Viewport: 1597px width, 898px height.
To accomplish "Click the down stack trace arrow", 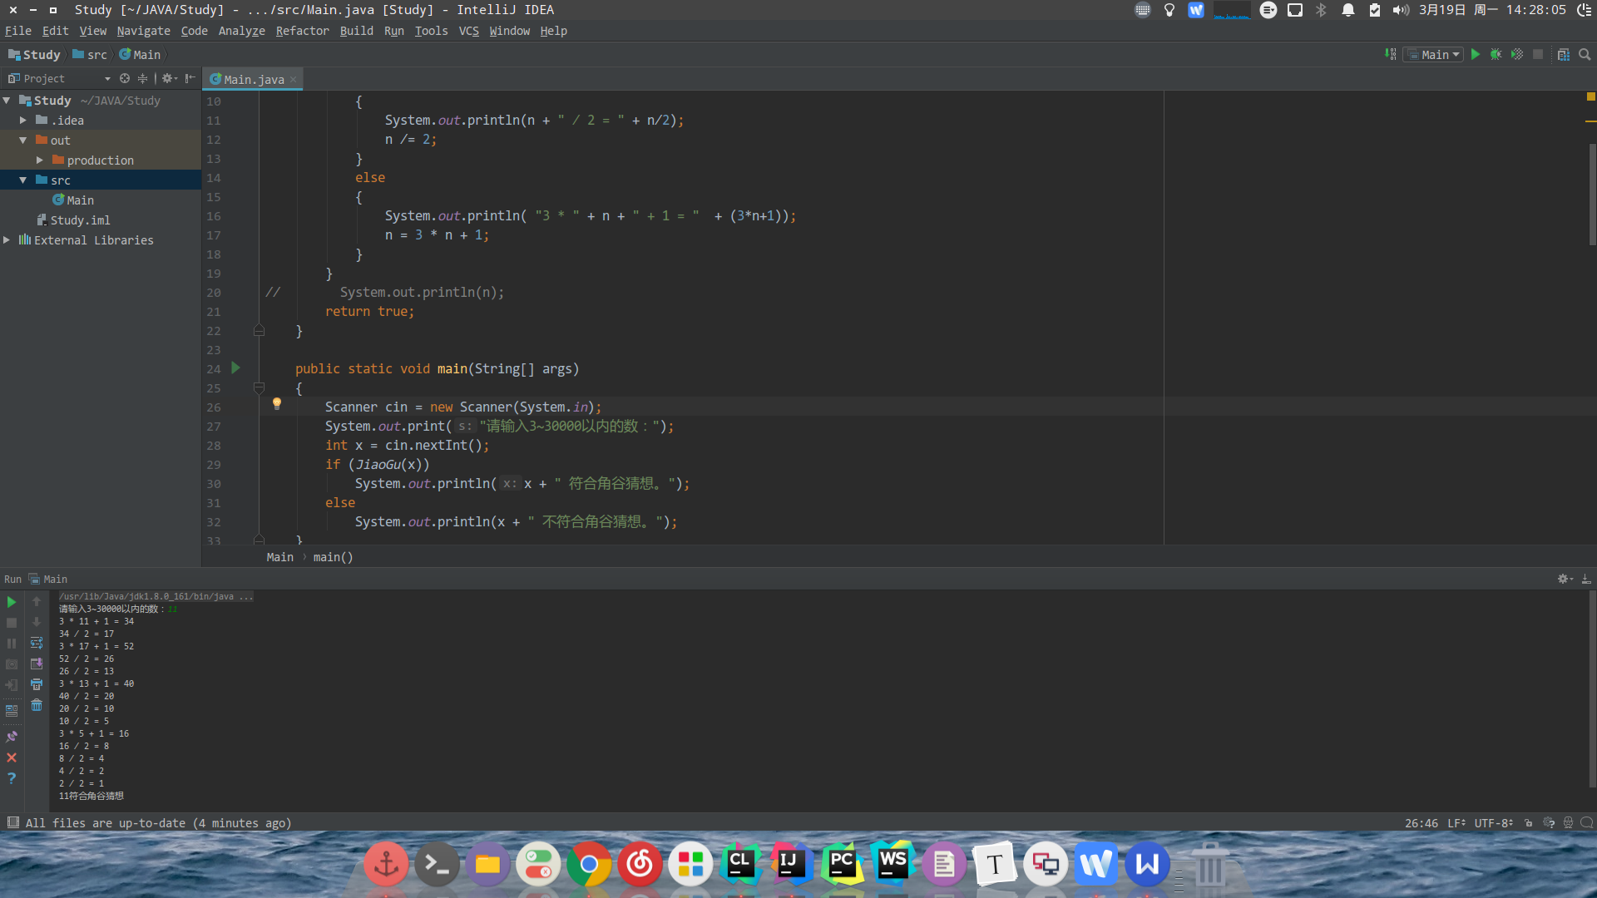I will click(37, 622).
